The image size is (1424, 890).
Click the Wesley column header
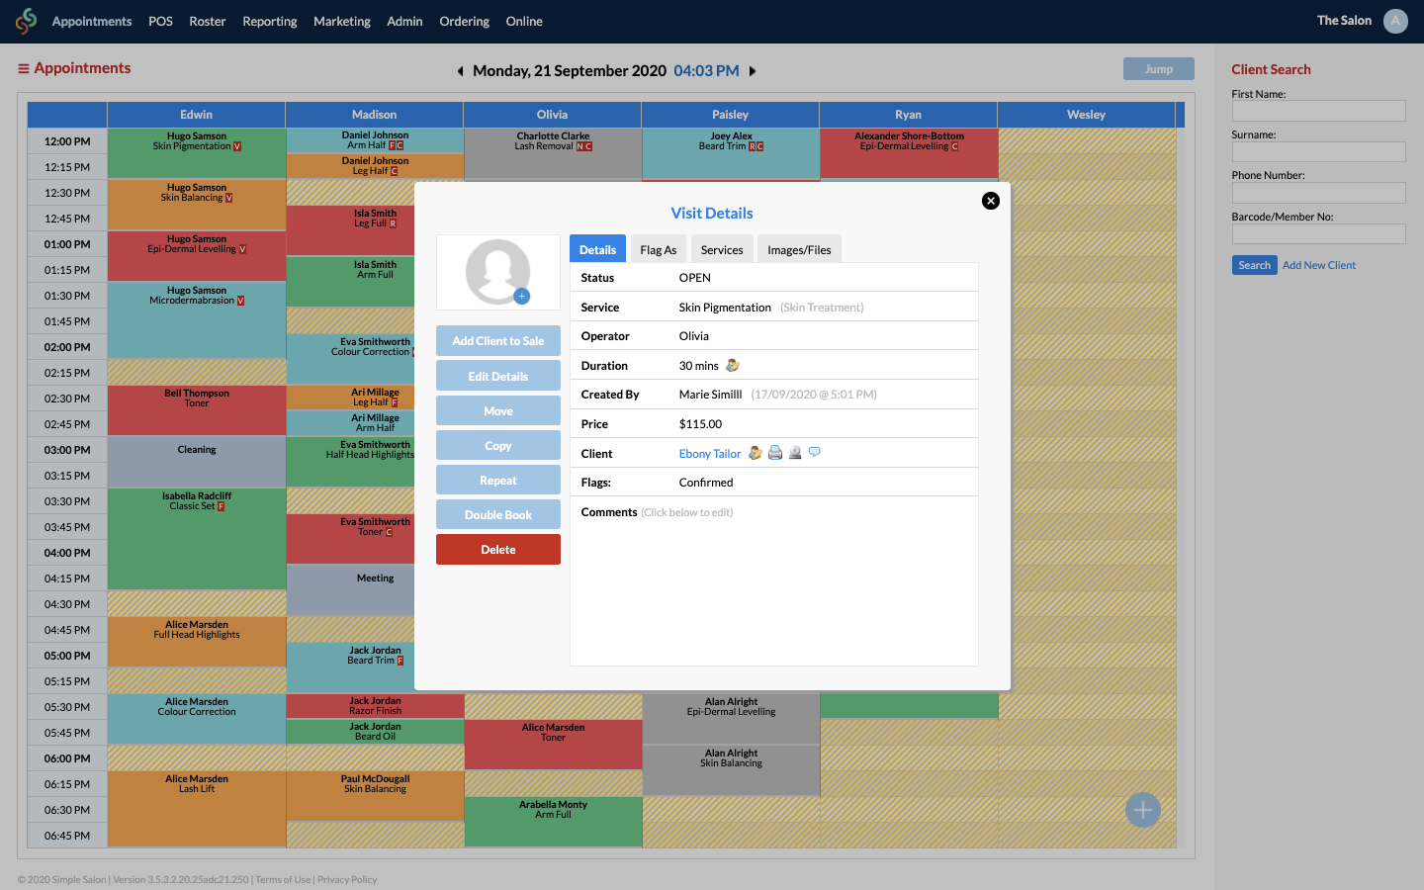[x=1086, y=115]
